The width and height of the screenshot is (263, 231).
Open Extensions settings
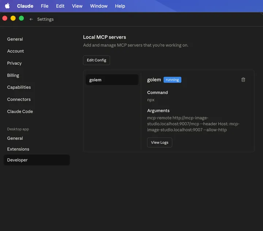(18, 149)
